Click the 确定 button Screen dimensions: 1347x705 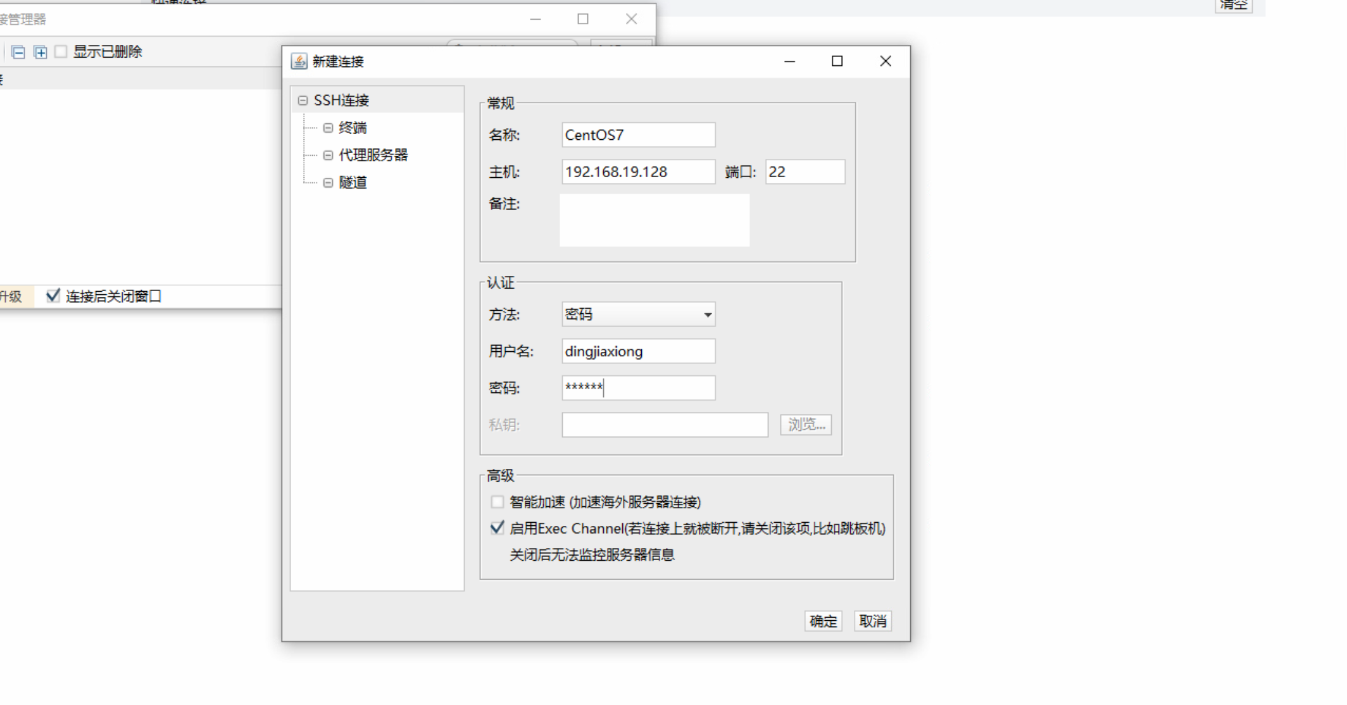[823, 621]
